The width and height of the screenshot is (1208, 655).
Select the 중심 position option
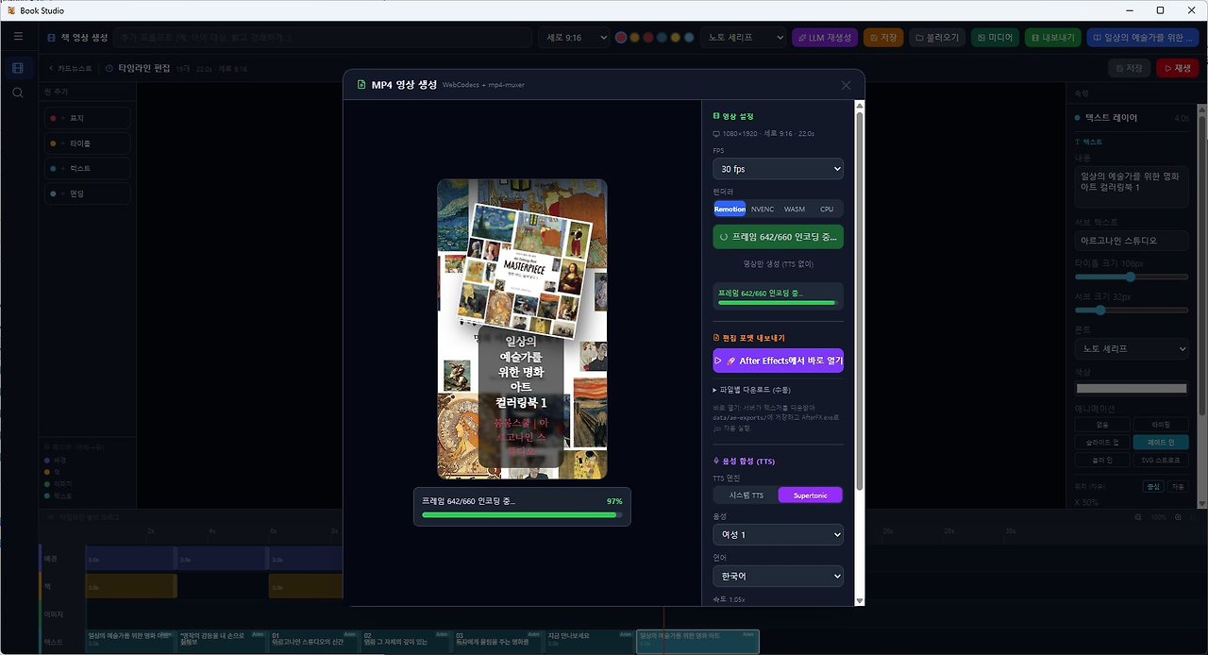tap(1152, 487)
